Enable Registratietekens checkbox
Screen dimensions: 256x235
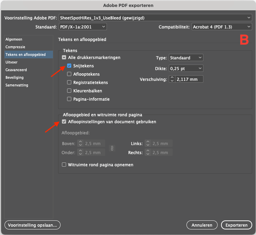(x=70, y=83)
